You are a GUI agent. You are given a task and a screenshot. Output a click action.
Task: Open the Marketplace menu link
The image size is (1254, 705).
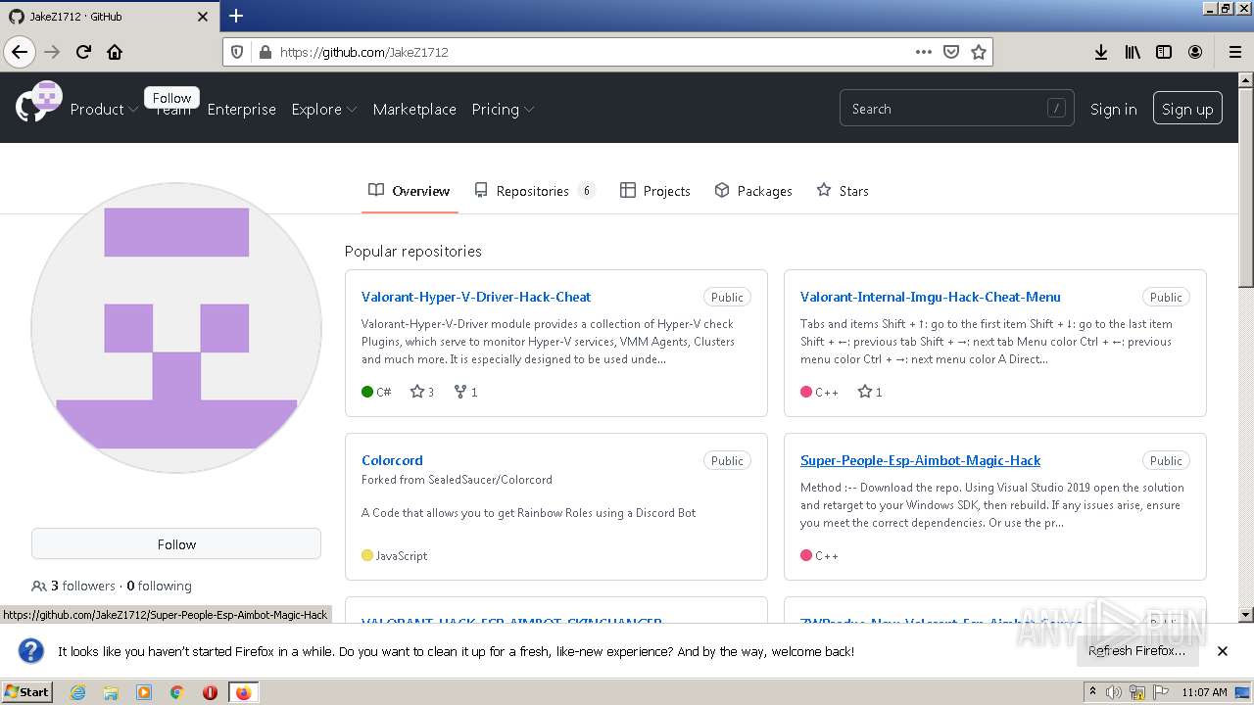pyautogui.click(x=414, y=110)
